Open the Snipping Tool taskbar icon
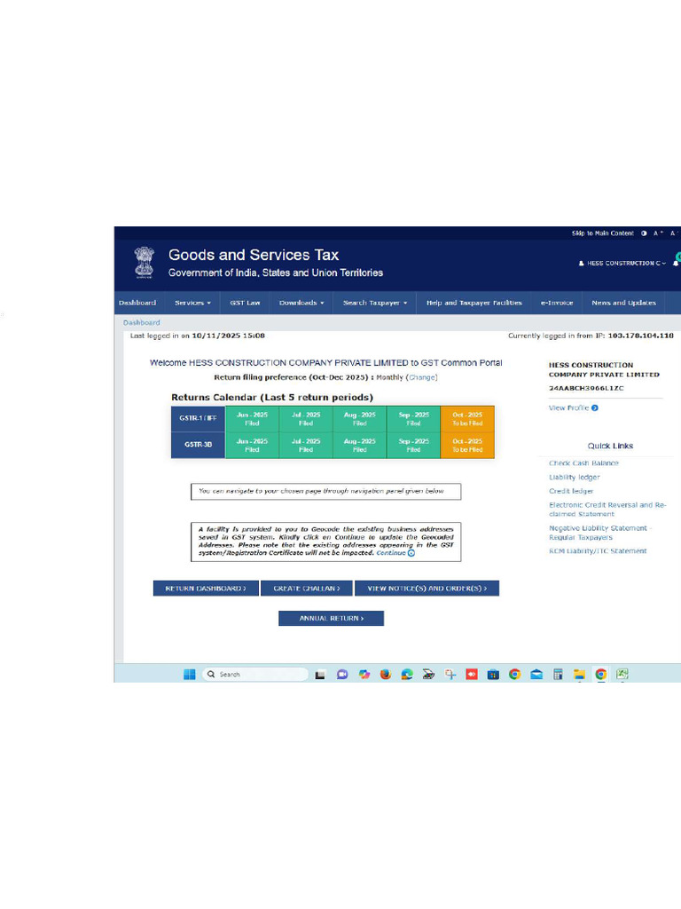This screenshot has height=909, width=681. (450, 675)
